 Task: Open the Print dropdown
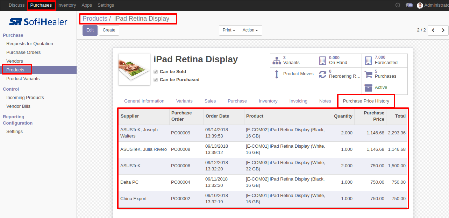pos(229,30)
